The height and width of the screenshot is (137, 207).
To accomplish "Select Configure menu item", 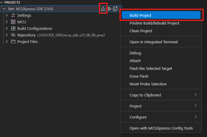I will tap(161, 117).
